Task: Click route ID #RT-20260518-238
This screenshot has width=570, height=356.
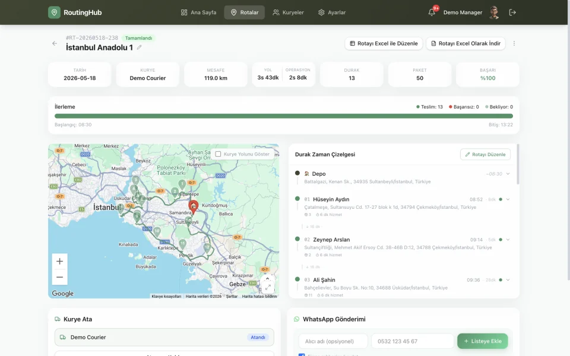Action: click(92, 38)
